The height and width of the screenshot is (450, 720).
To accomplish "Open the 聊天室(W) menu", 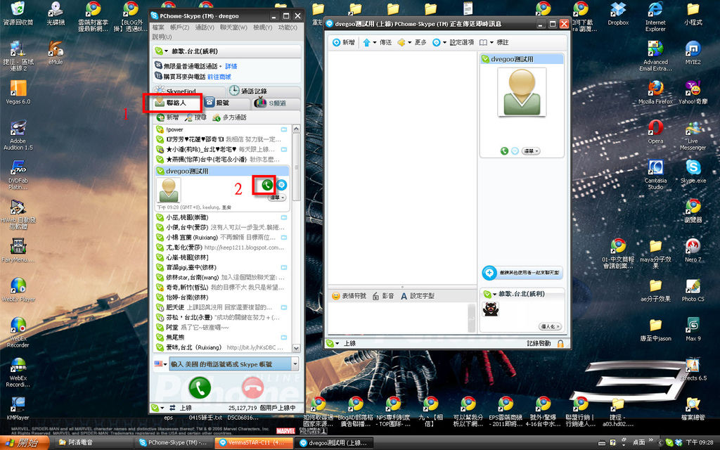I will (233, 27).
